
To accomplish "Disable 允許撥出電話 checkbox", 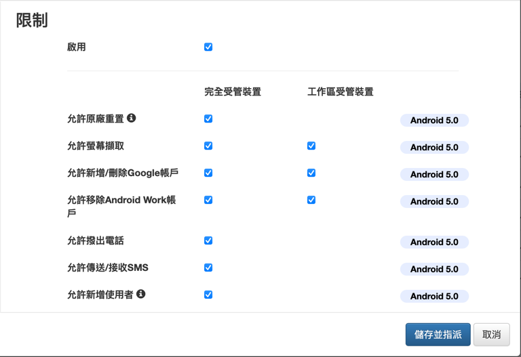I will coord(208,240).
